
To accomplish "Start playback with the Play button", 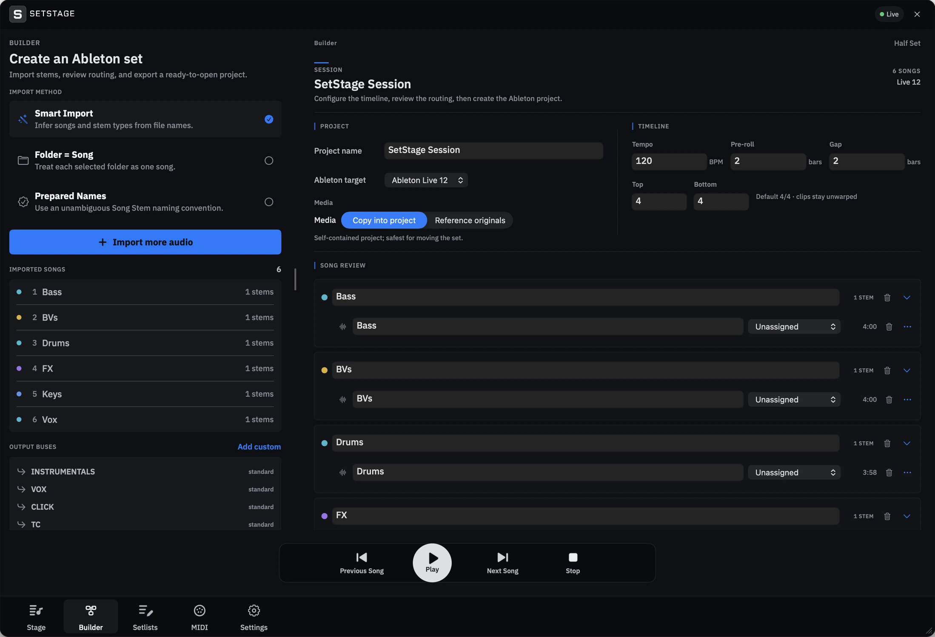I will point(432,563).
